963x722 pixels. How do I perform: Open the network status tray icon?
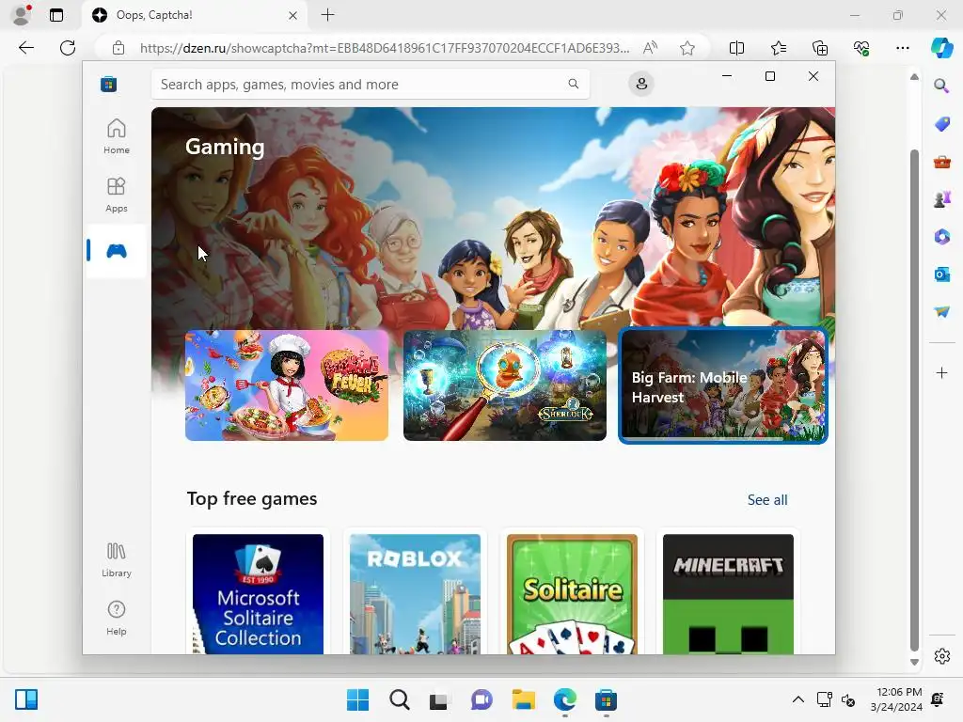point(824,699)
